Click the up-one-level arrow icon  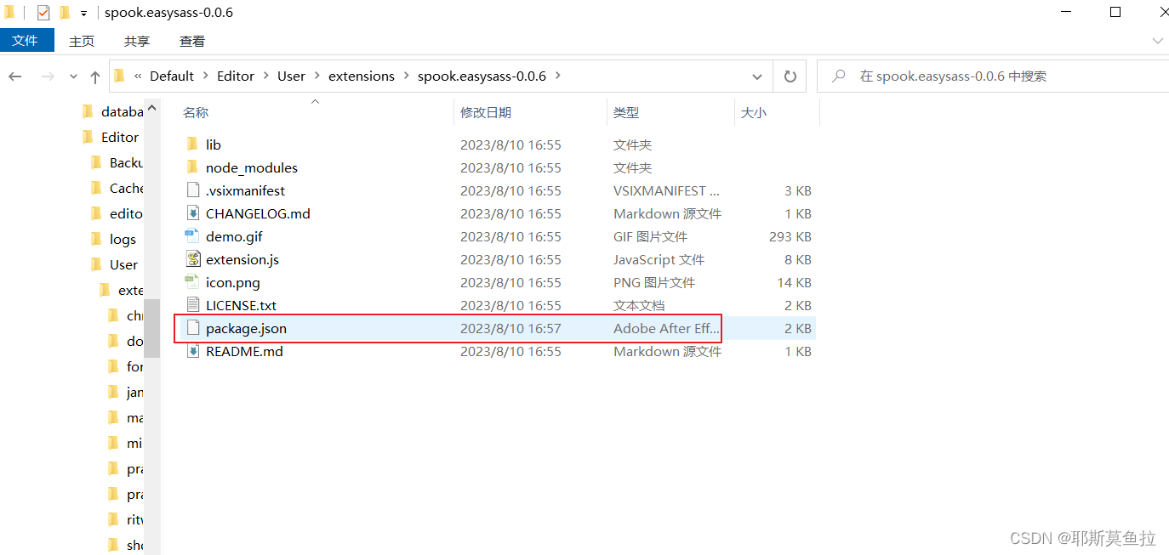94,76
